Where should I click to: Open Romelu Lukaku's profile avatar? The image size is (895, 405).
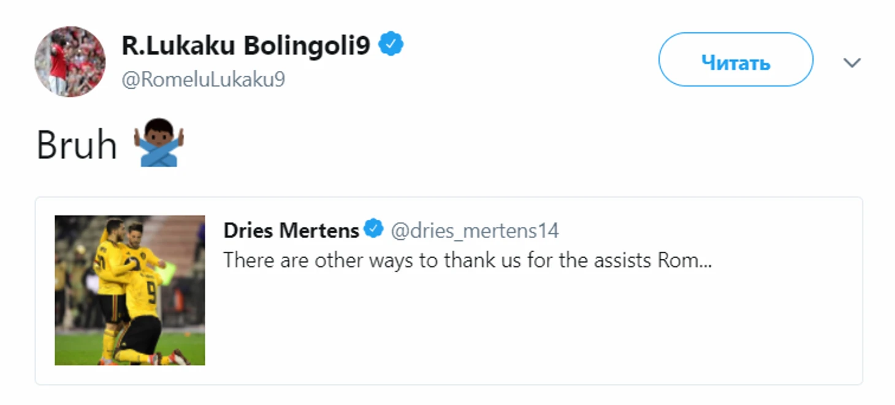pos(70,62)
